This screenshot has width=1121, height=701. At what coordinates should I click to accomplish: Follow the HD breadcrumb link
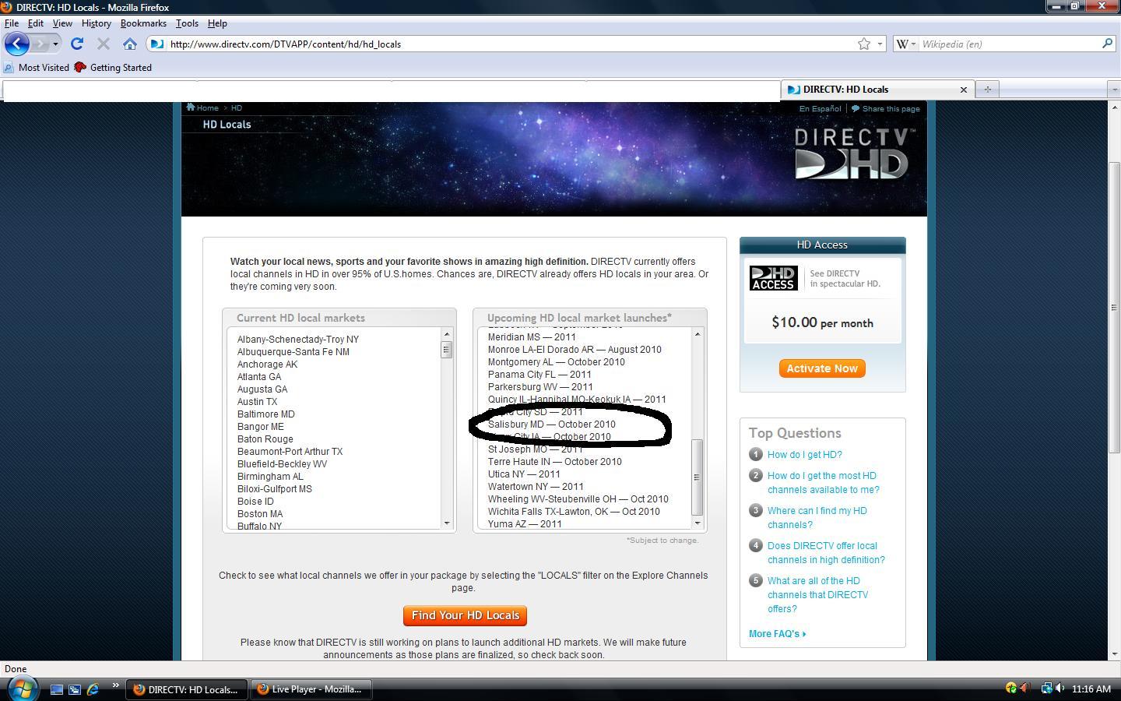[x=236, y=108]
